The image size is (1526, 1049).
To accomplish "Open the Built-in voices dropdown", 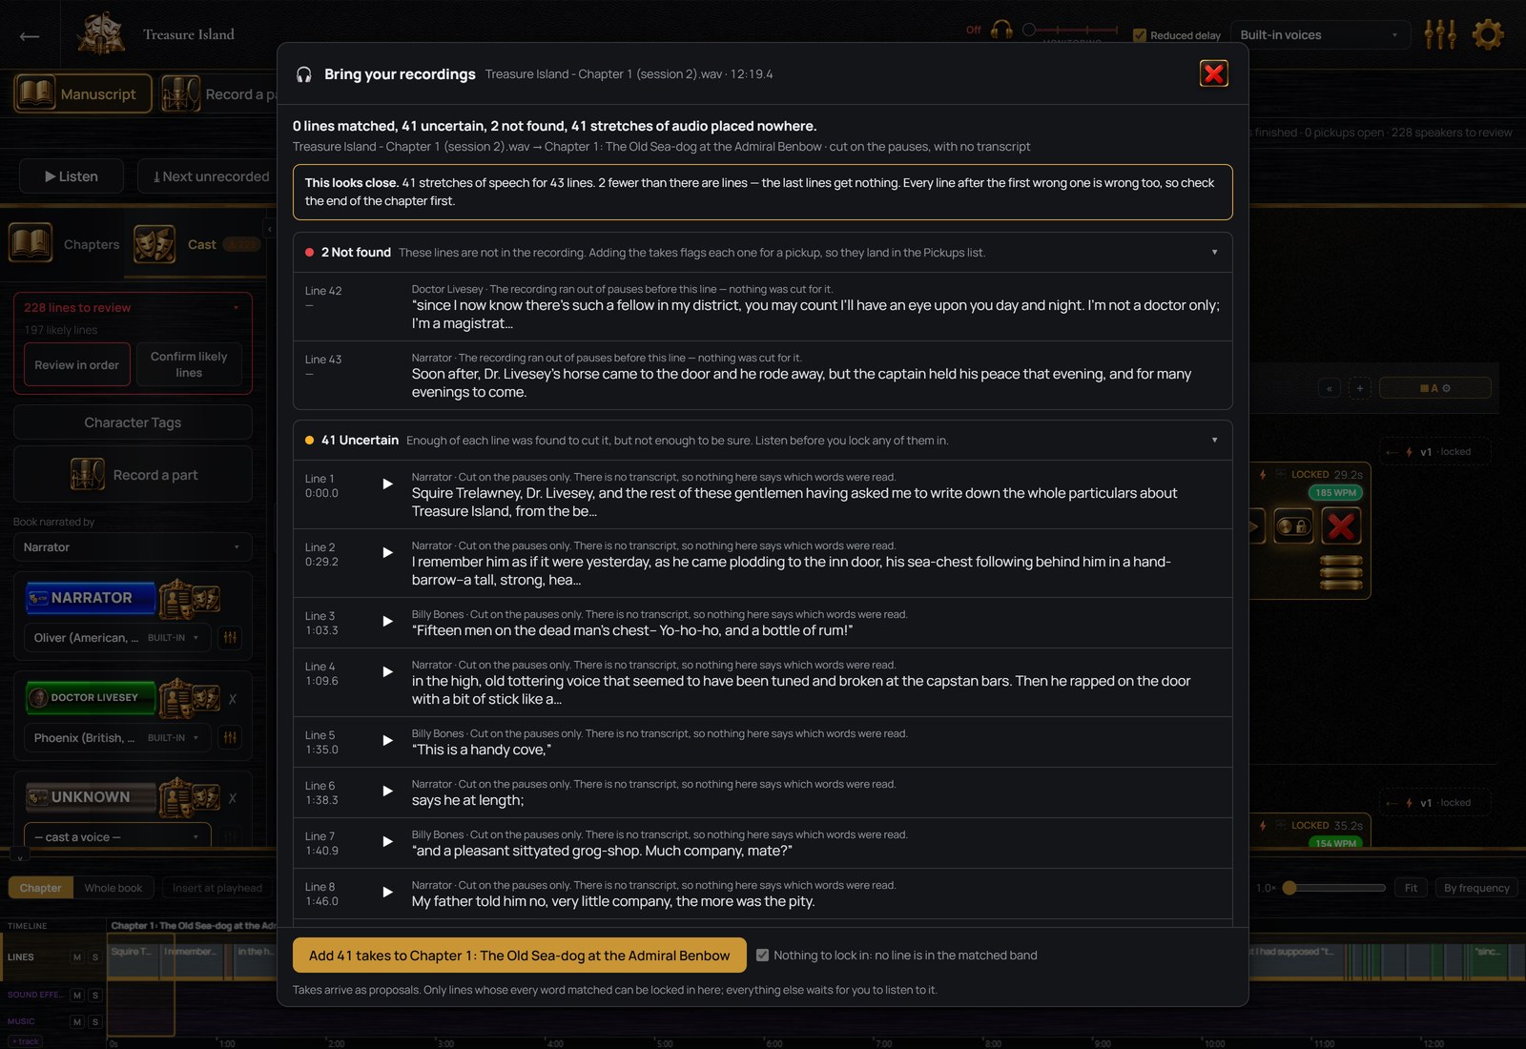I will pos(1319,35).
